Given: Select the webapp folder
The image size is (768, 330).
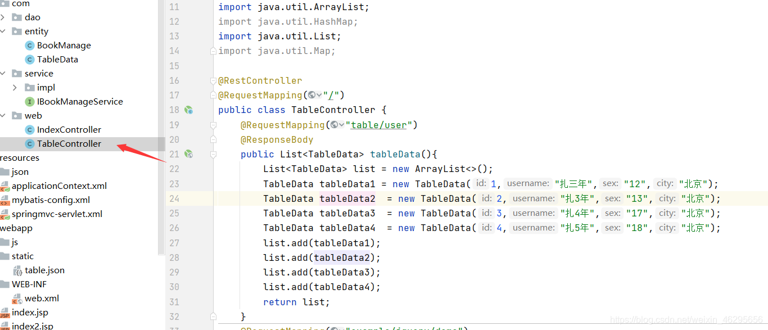Looking at the screenshot, I should [16, 228].
